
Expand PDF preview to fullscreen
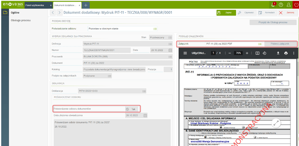click(x=276, y=123)
